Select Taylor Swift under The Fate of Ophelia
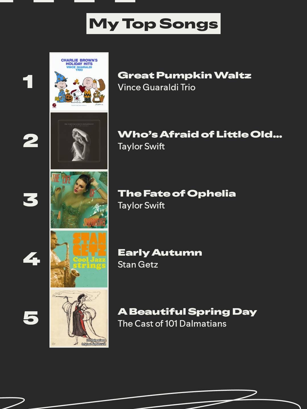The image size is (307, 409). pyautogui.click(x=141, y=205)
